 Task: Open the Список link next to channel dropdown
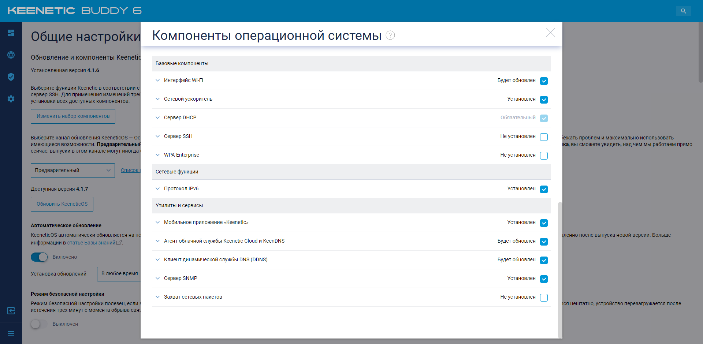(x=130, y=170)
